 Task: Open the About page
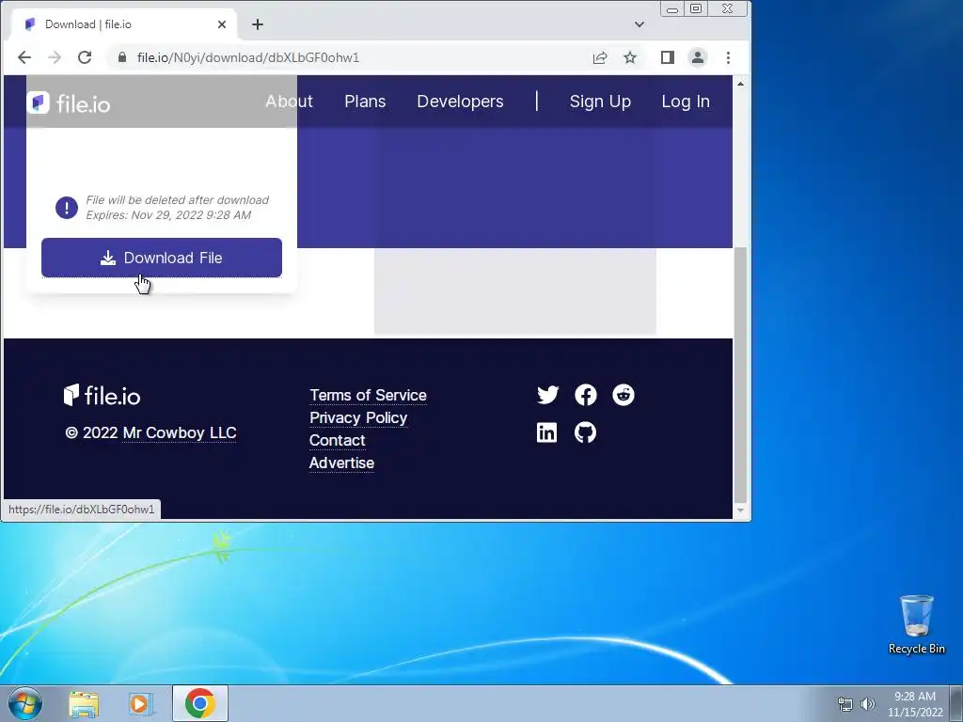(x=290, y=102)
